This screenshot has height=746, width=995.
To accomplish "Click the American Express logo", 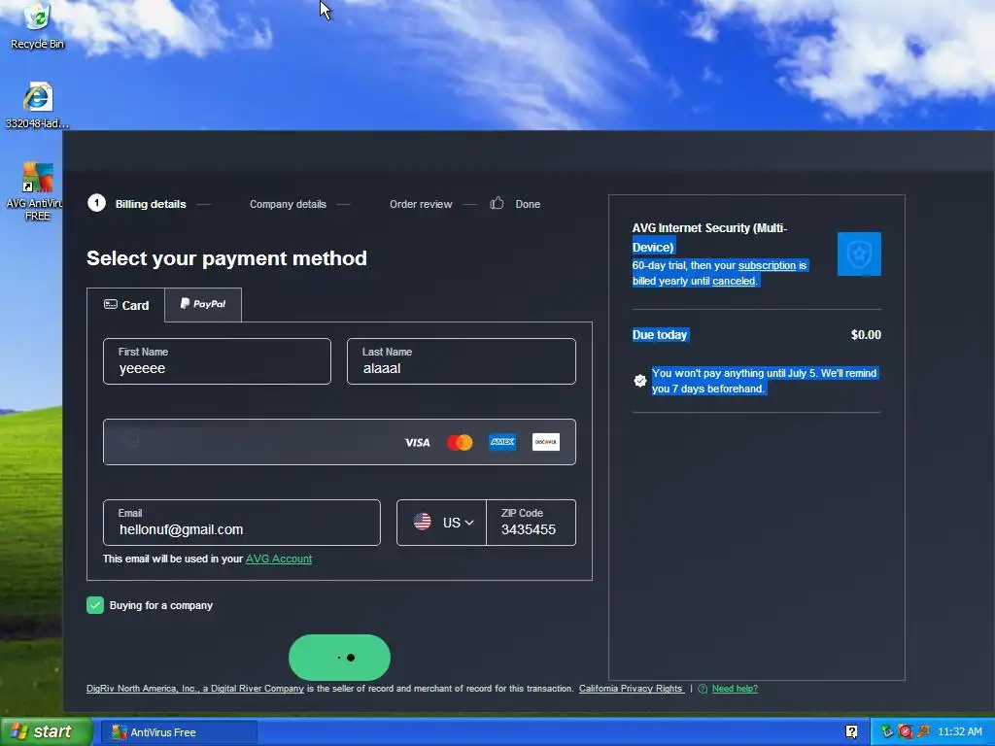I will tap(502, 442).
